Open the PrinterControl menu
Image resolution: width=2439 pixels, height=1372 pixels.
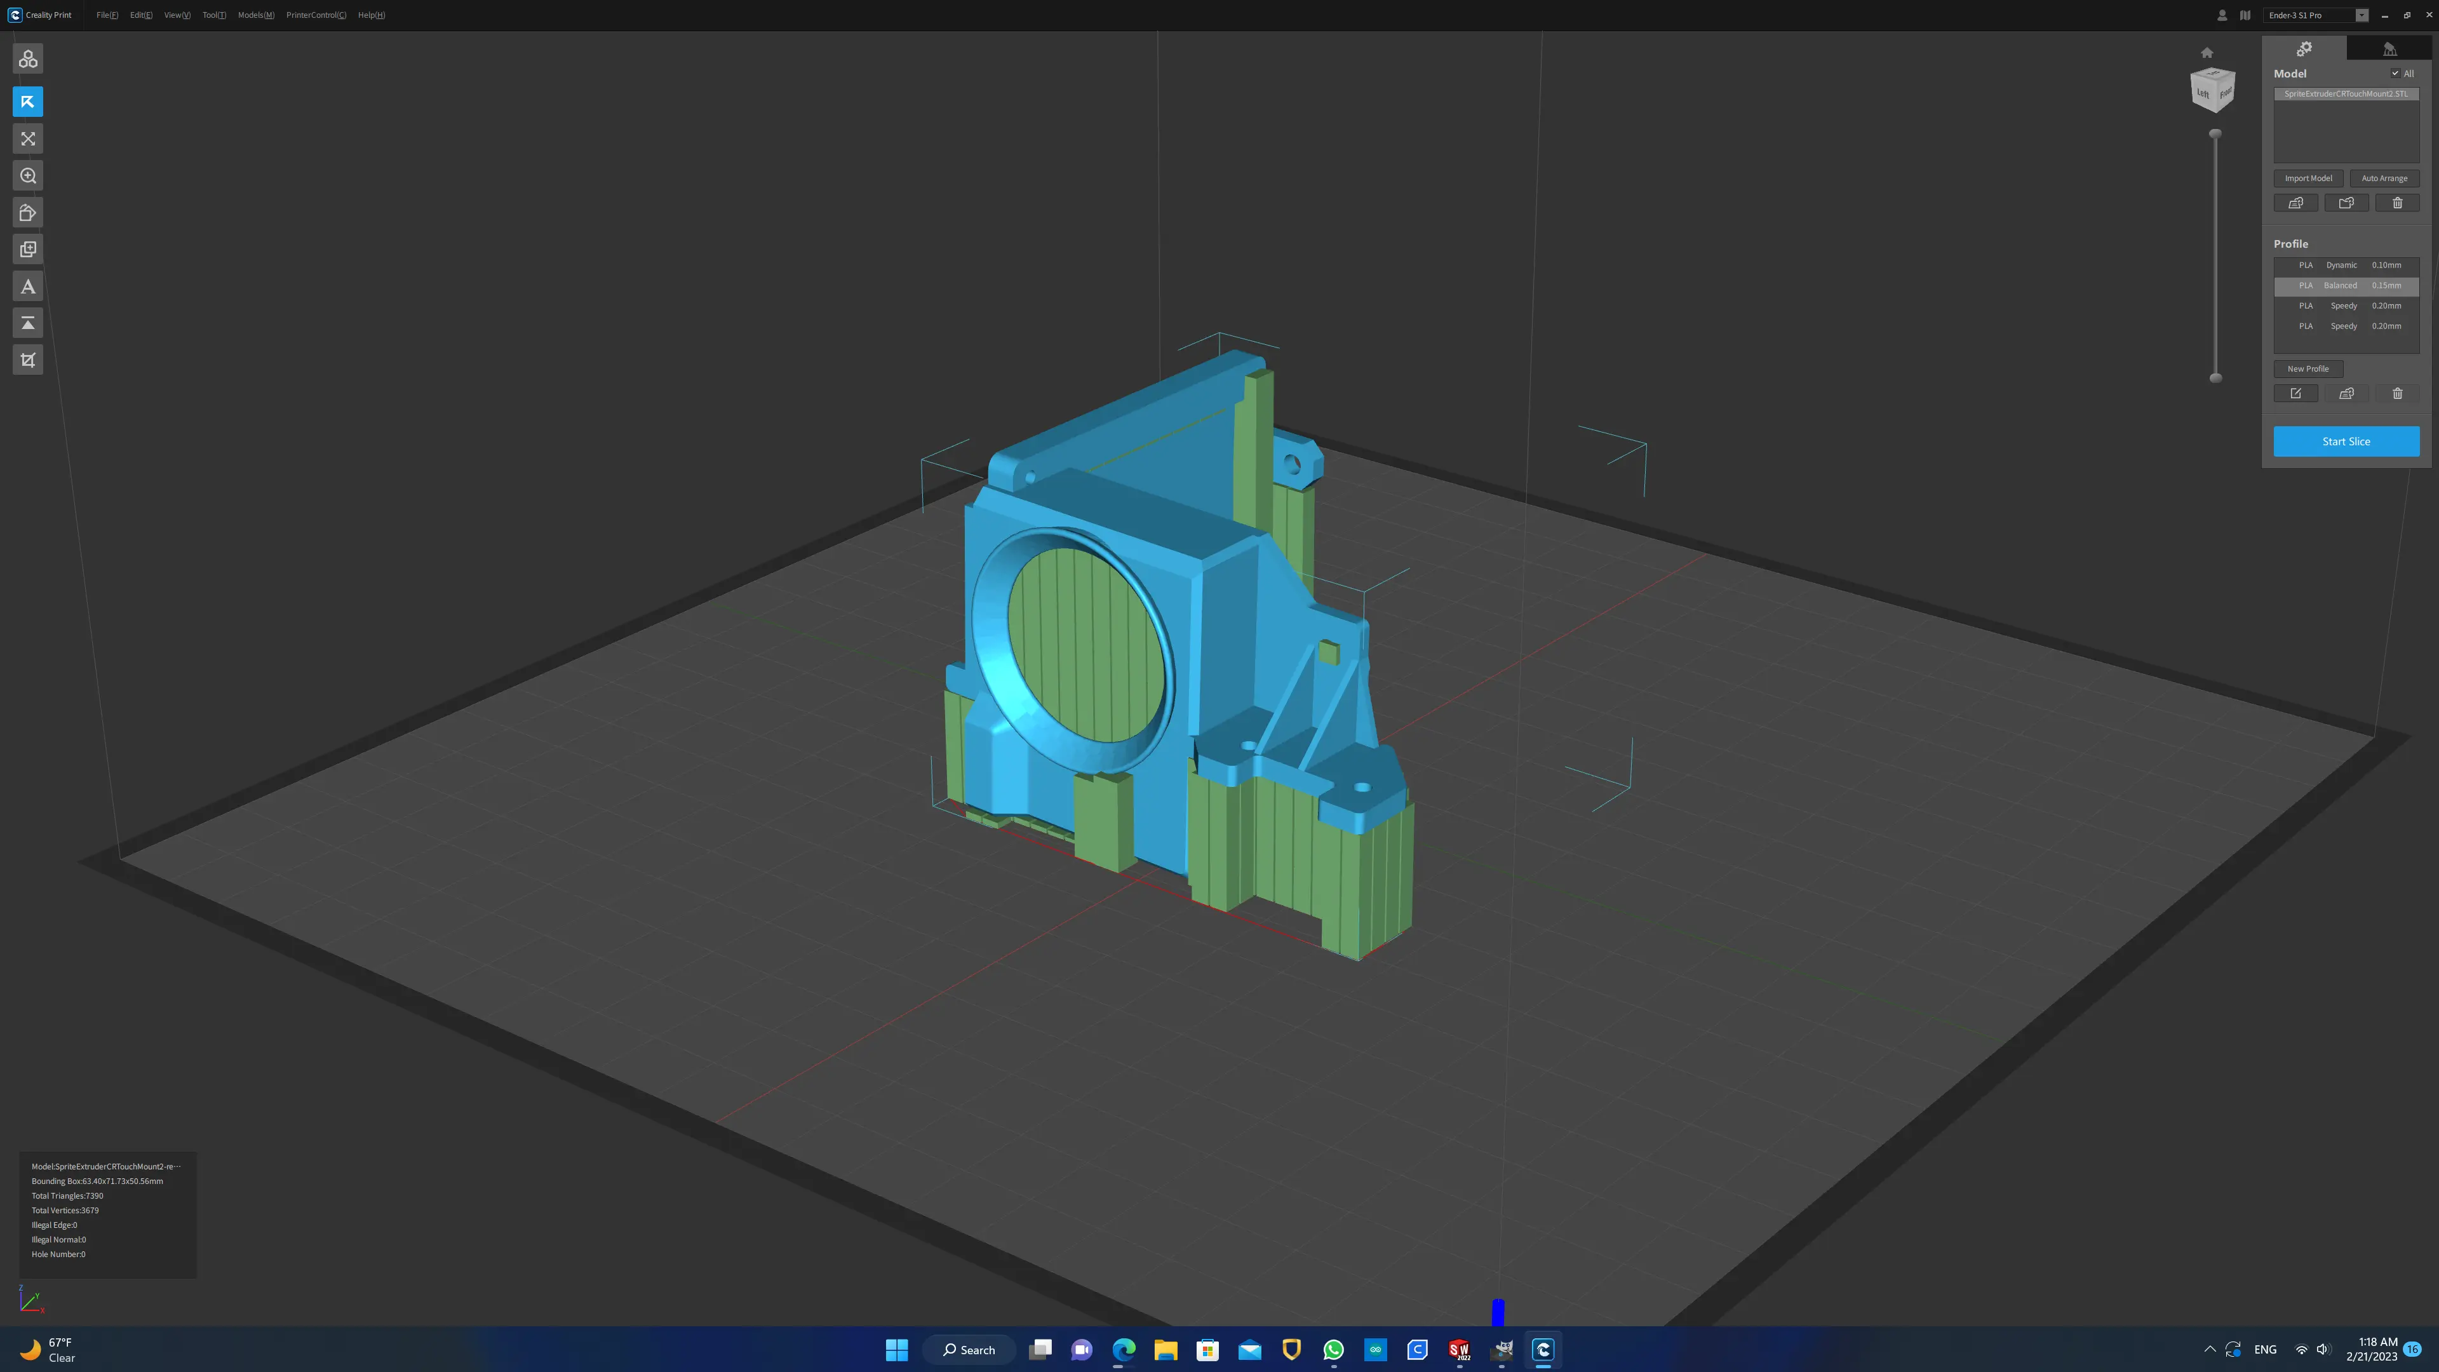point(316,15)
